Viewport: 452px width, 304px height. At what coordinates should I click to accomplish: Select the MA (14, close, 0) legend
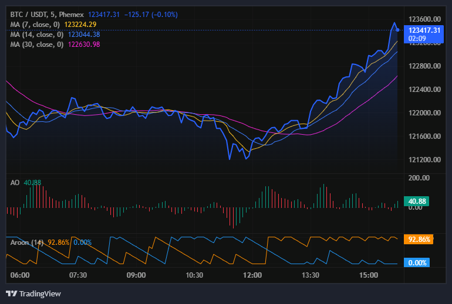38,35
